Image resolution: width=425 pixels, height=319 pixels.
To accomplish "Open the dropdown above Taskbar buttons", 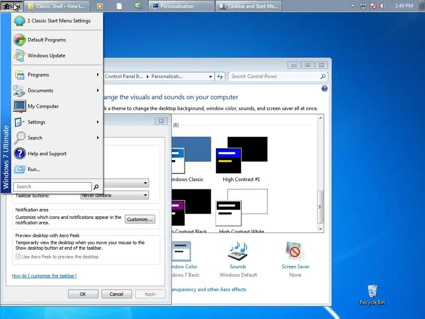I will [126, 183].
